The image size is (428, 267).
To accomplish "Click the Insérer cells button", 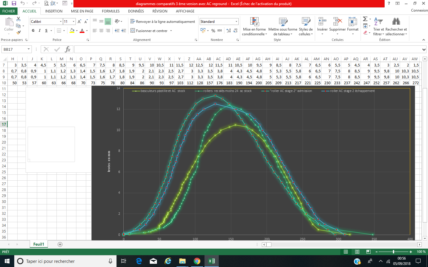I will [x=322, y=26].
